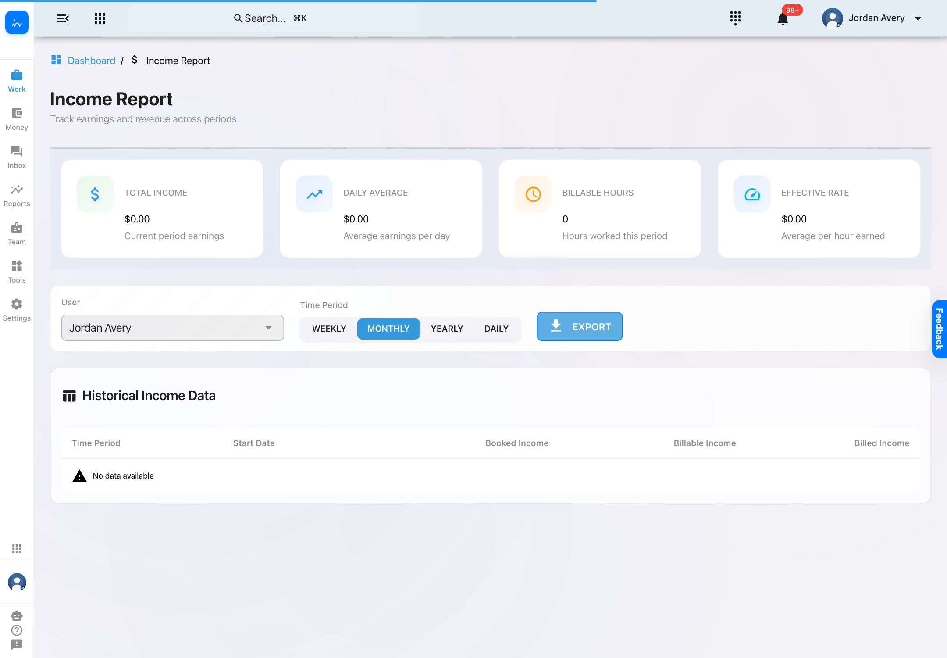Click the Total Income dollar icon
The width and height of the screenshot is (947, 658).
pyautogui.click(x=95, y=194)
